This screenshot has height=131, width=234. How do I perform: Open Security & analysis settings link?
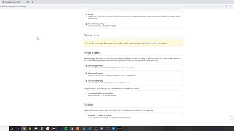[x=154, y=43]
